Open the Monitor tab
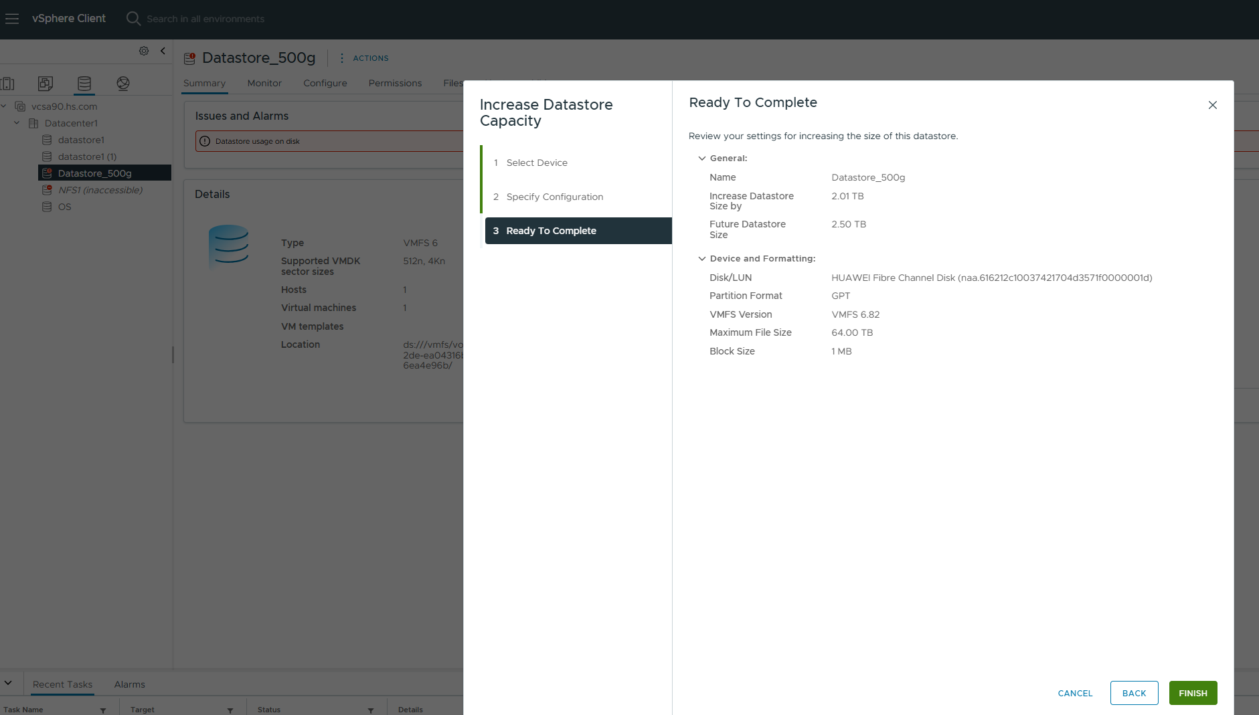Viewport: 1259px width, 715px height. tap(264, 83)
